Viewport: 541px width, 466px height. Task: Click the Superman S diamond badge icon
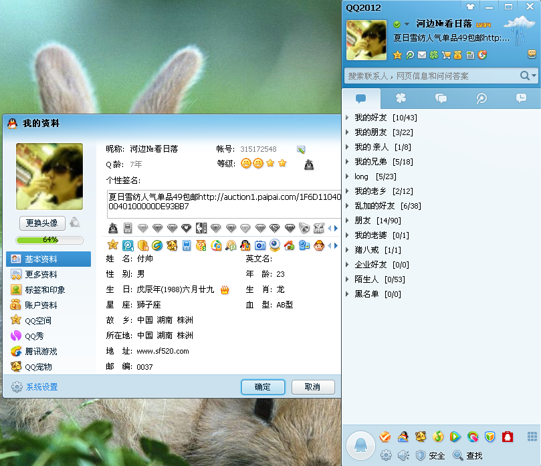274,228
